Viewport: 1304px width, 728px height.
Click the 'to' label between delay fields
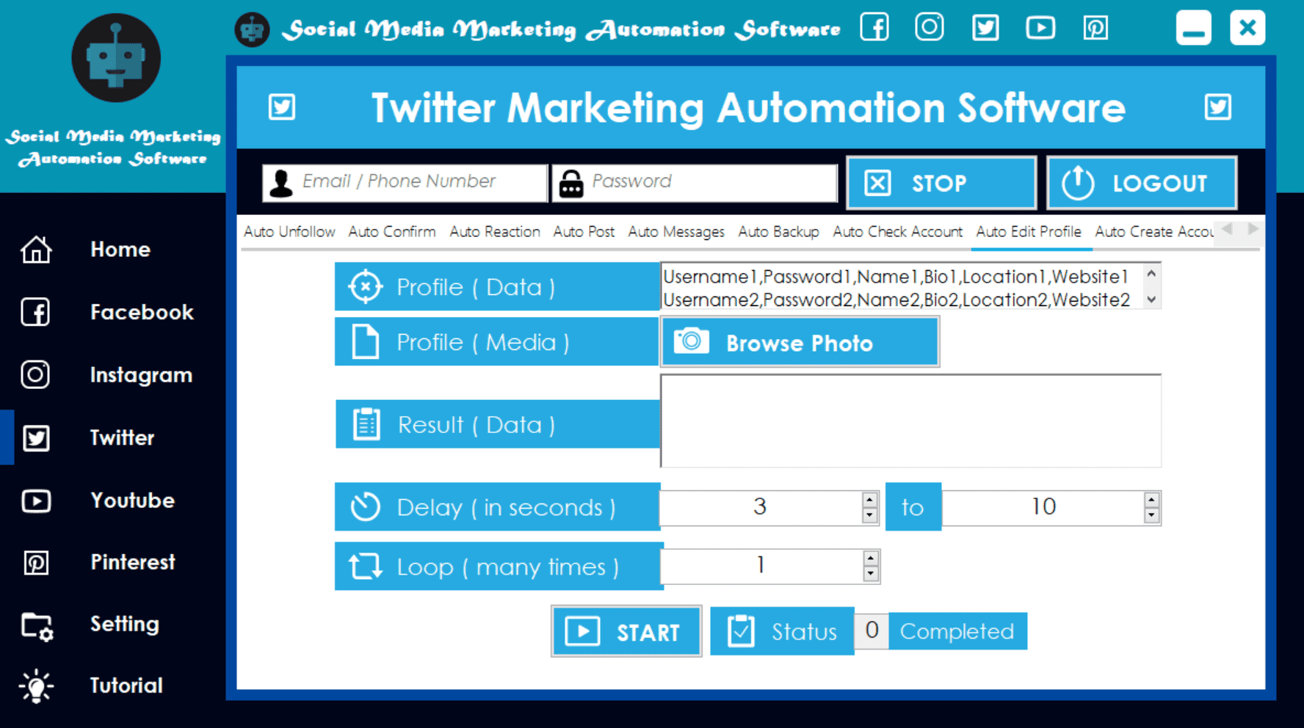pos(913,507)
